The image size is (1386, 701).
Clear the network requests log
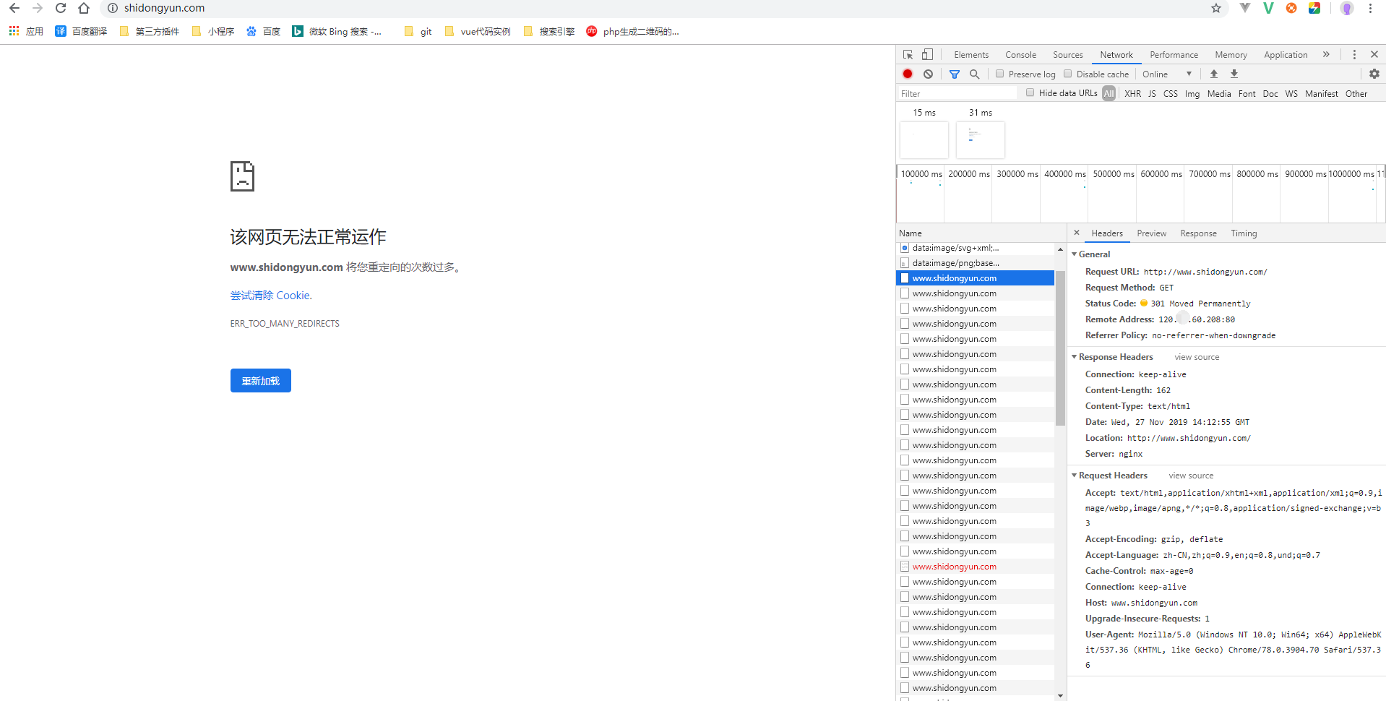(x=928, y=74)
